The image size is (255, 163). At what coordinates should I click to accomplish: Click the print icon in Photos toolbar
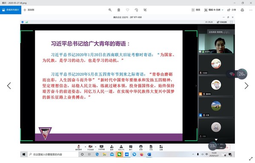[242, 10]
